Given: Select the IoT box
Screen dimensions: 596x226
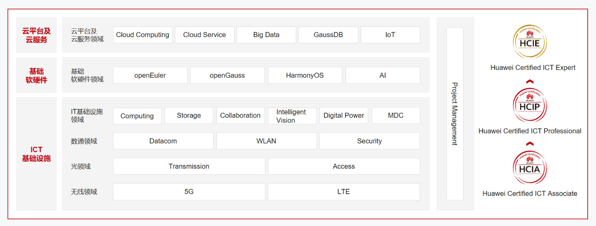Looking at the screenshot, I should (x=390, y=35).
